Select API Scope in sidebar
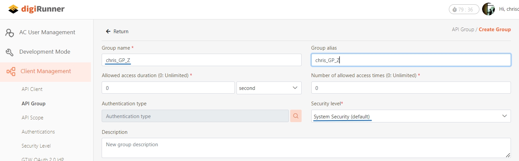This screenshot has width=519, height=161. tap(33, 118)
